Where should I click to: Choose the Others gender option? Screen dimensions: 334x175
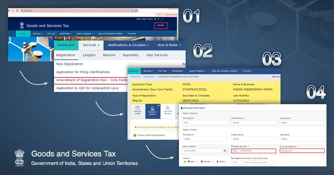[213, 161]
